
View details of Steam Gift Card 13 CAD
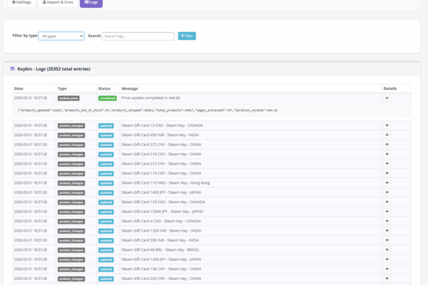(x=387, y=125)
